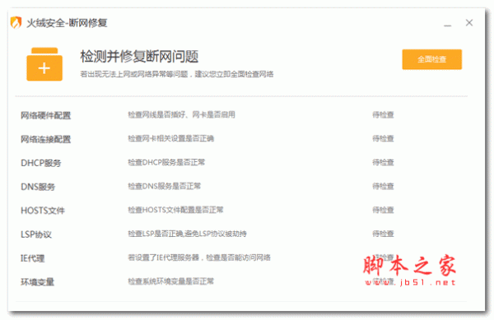Screen dimensions: 494x320
Task: Click the orange first-aid kit icon
Action: tap(44, 64)
